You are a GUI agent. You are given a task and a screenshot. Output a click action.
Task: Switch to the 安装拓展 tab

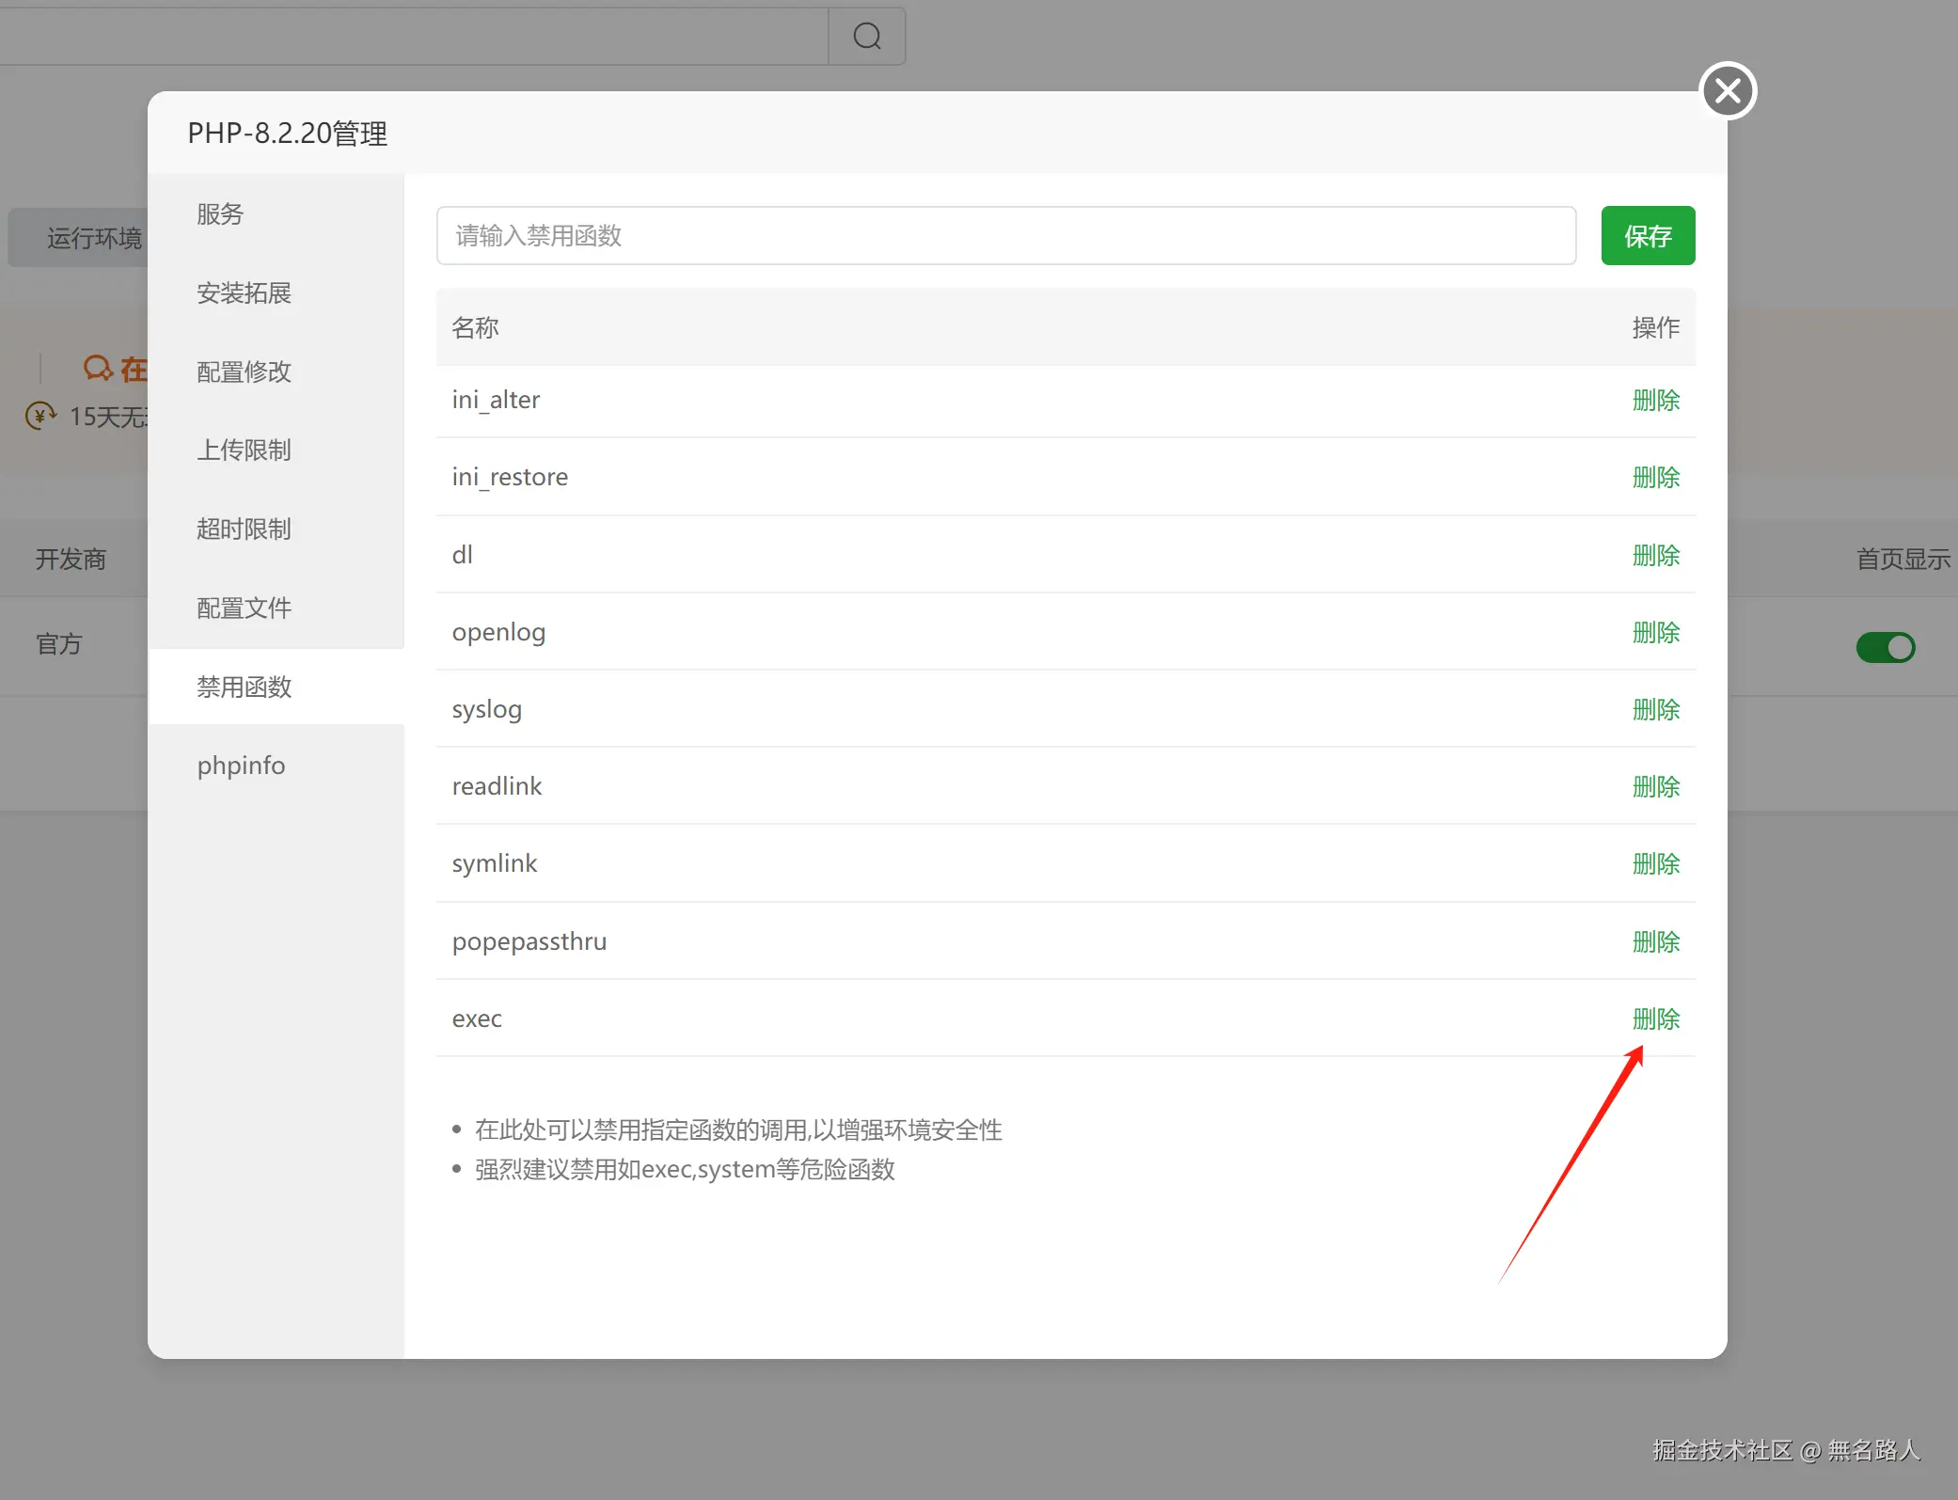244,293
